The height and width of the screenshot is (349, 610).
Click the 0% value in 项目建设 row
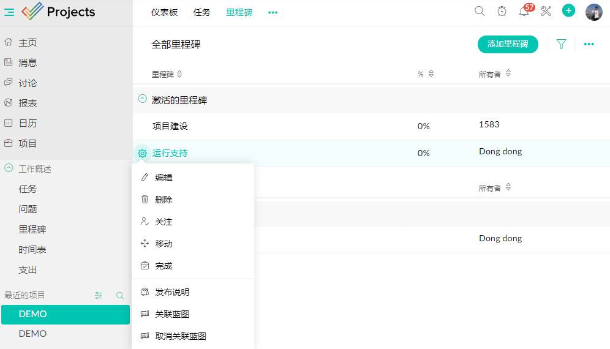(424, 126)
